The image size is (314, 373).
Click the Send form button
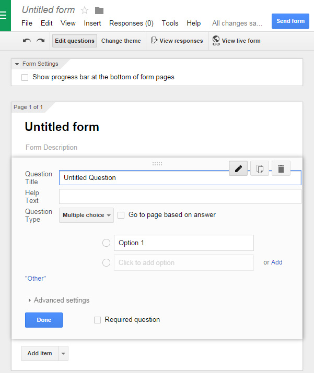tap(290, 21)
